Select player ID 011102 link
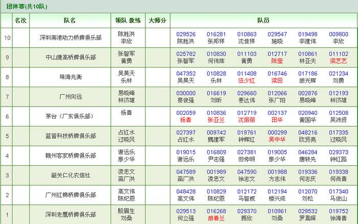 [x=339, y=54]
